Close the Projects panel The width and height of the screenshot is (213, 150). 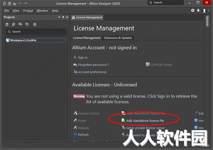tap(67, 17)
